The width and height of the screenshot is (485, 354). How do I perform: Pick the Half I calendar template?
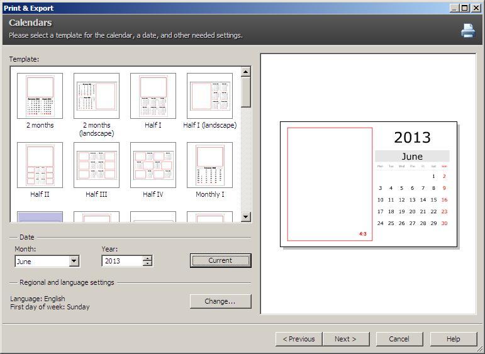click(x=153, y=96)
